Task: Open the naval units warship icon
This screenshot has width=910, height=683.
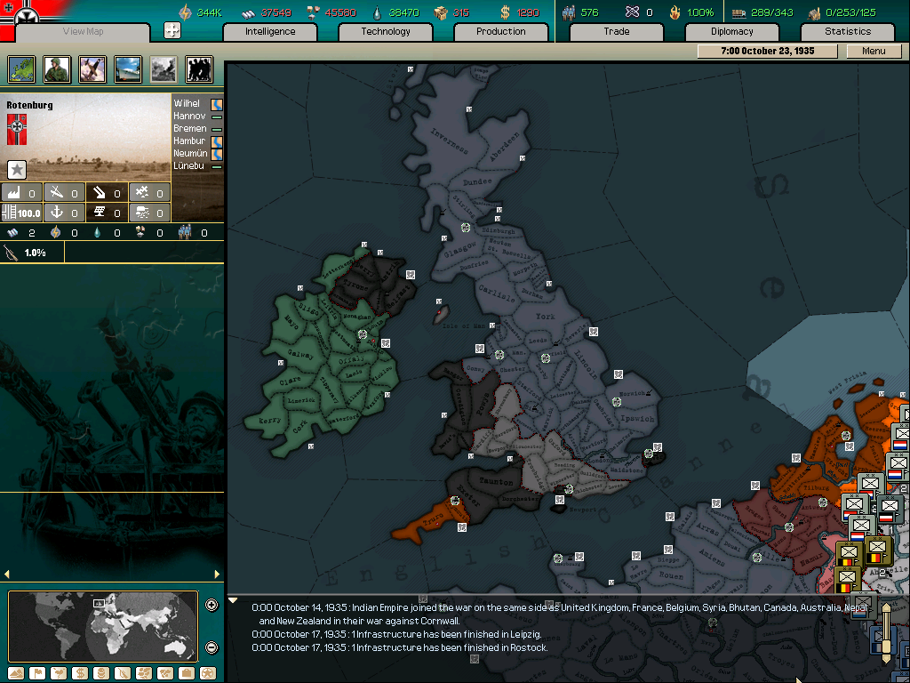Action: click(128, 69)
